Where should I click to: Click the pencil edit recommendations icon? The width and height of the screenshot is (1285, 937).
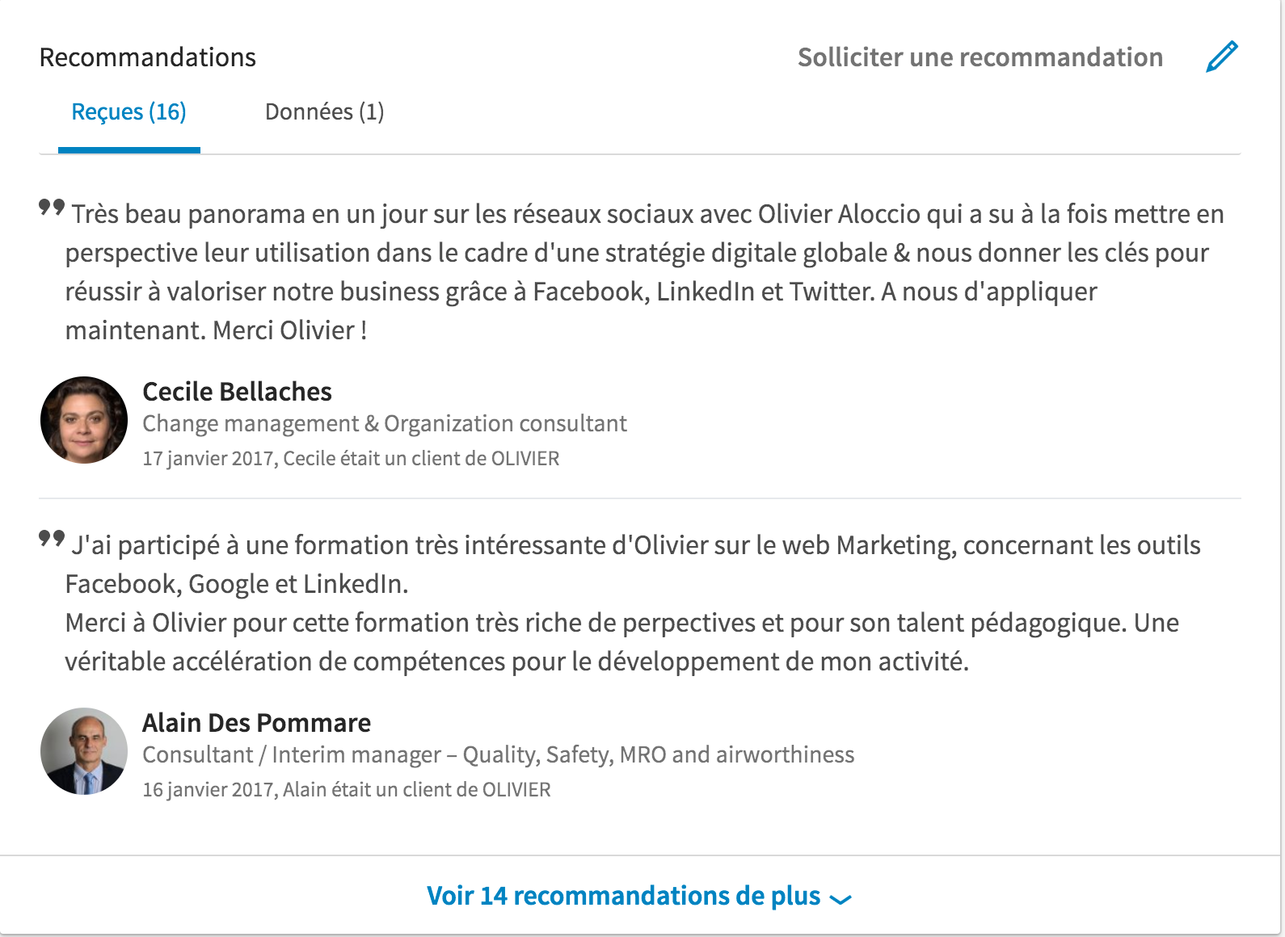coord(1222,57)
